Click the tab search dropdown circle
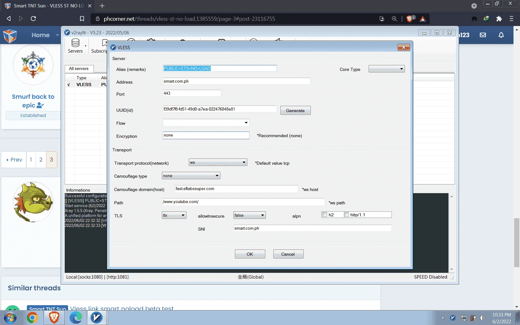Viewport: 520px width, 325px height. click(474, 6)
